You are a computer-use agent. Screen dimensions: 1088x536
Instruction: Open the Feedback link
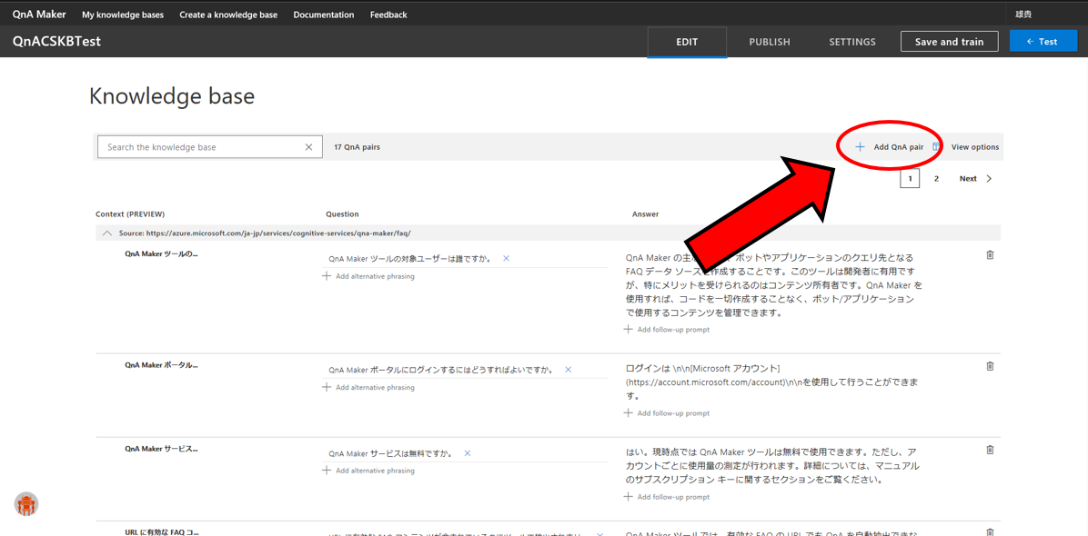click(388, 15)
